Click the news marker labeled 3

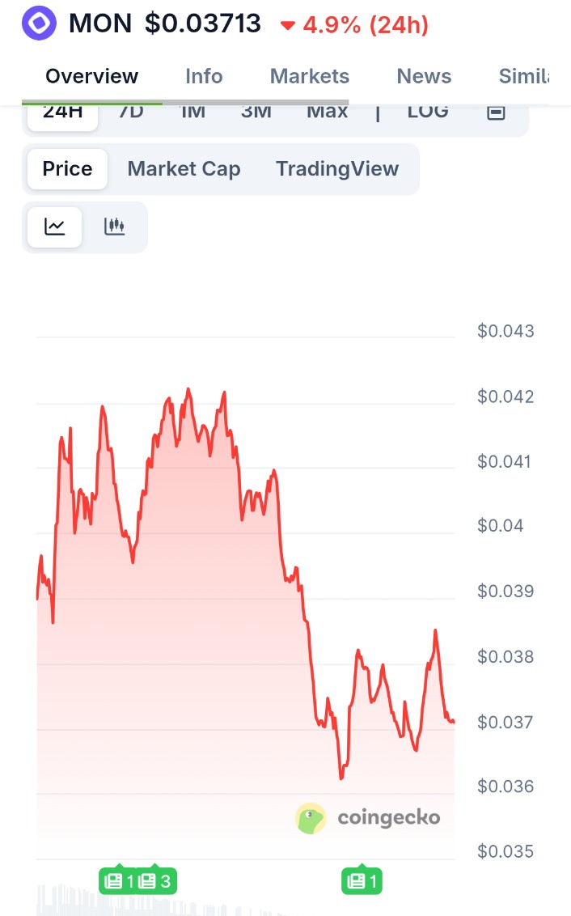(156, 881)
